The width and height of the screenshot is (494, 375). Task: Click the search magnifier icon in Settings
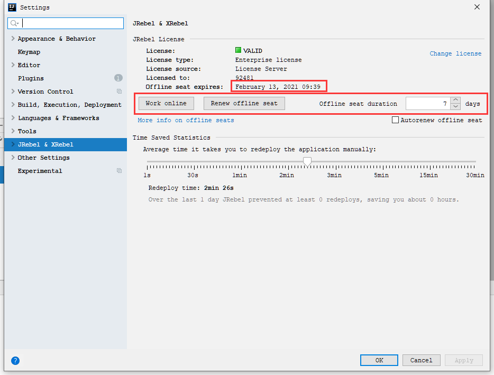point(14,23)
